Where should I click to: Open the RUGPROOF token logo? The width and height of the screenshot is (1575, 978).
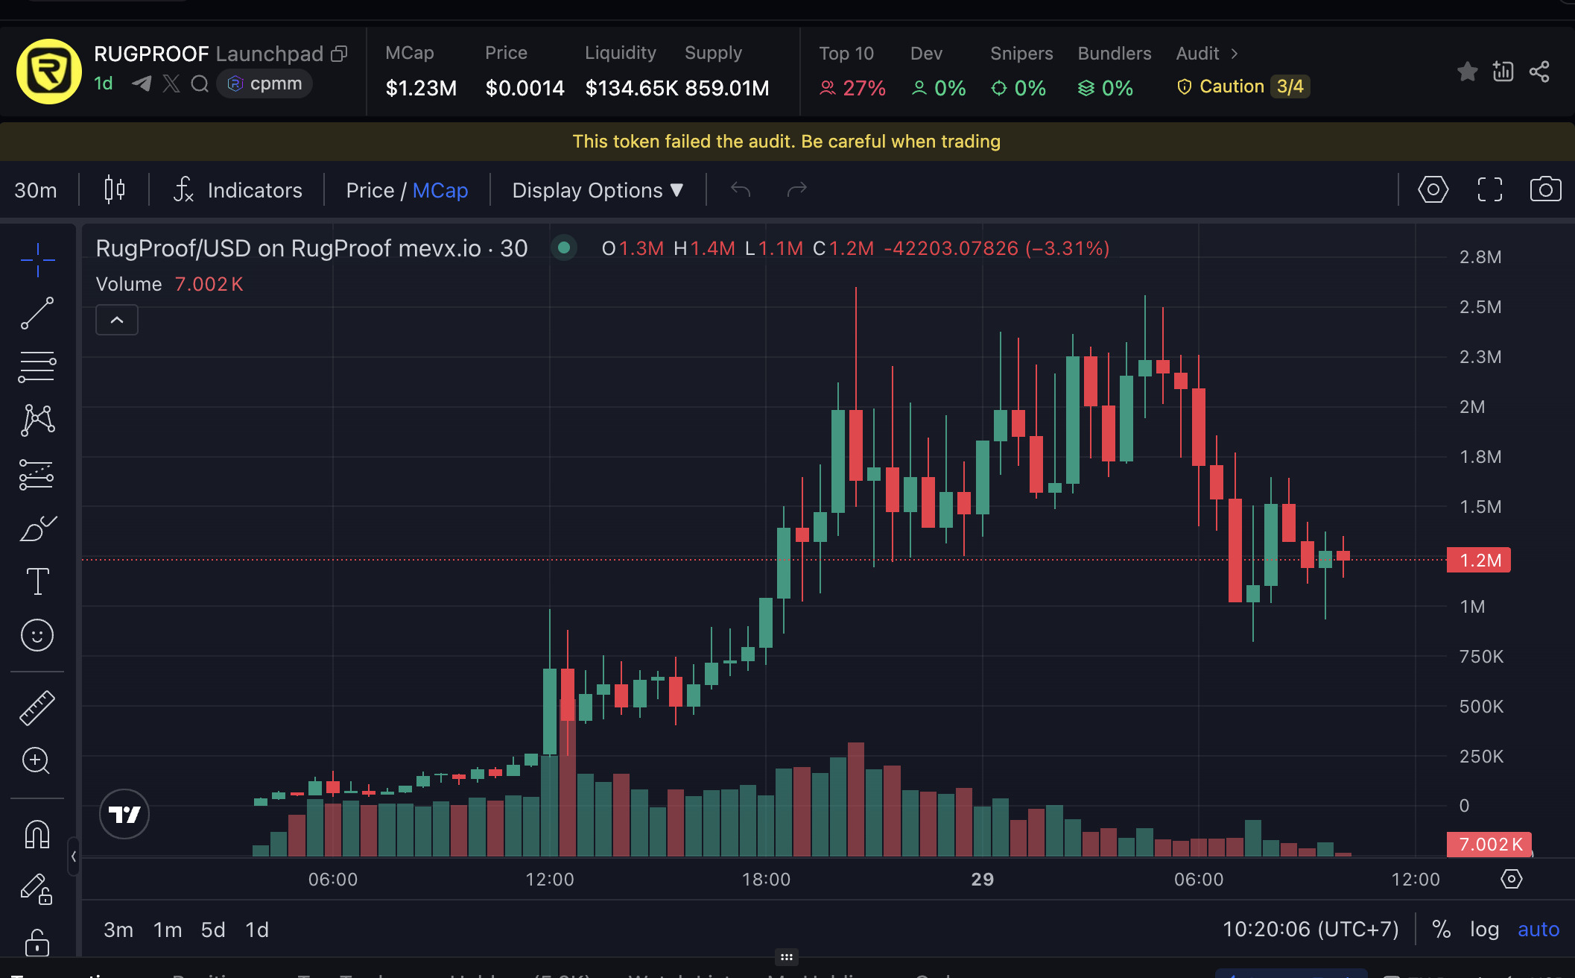[49, 72]
